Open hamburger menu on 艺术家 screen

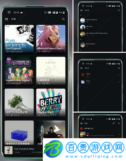coord(81,10)
